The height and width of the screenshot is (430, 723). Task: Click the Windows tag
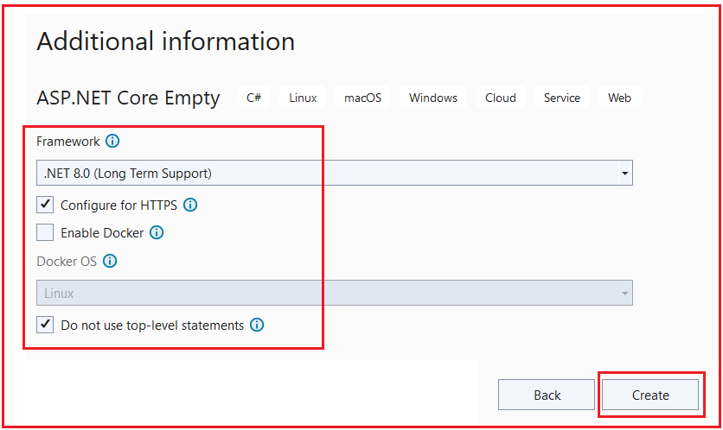coord(433,98)
